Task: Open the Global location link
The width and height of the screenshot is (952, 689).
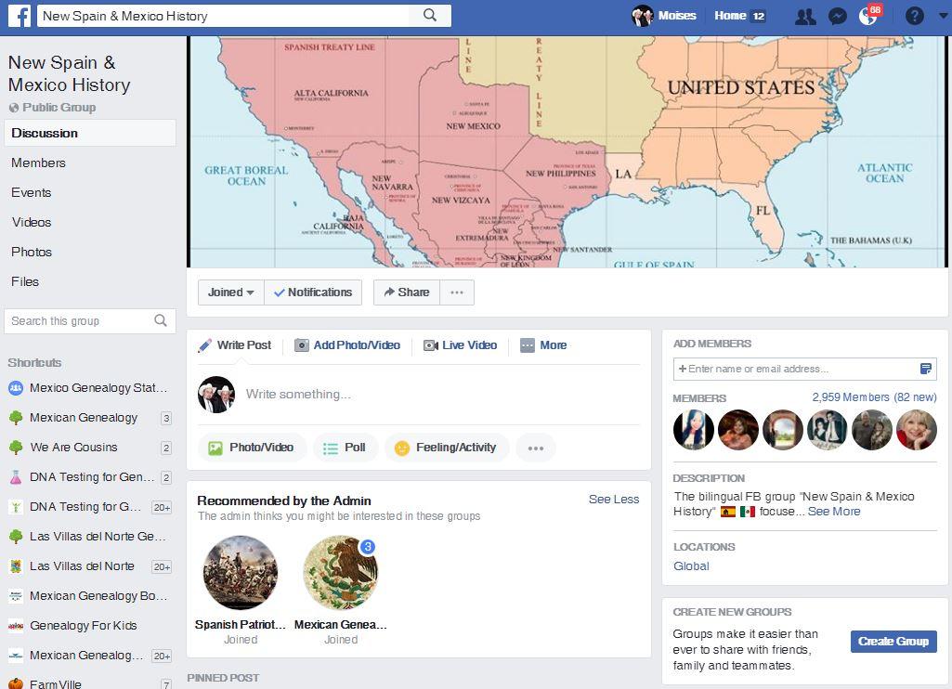Action: (691, 566)
